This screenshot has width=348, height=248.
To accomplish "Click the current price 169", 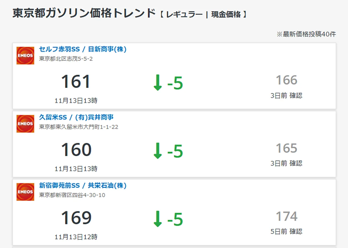I will [x=76, y=218].
